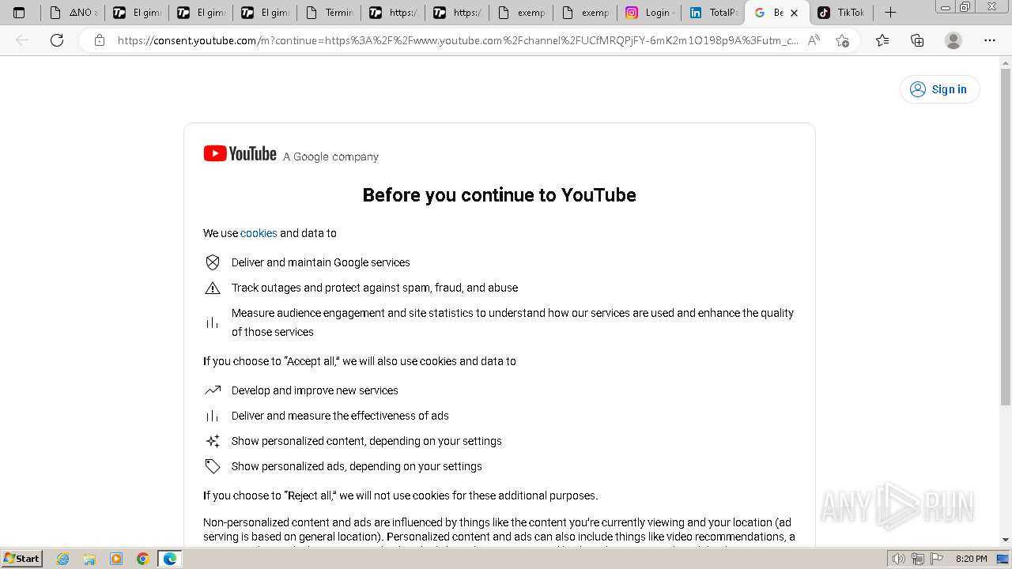Screen dimensions: 1012x569
Task: Click 'Track outages and protect against spam' line
Action: [375, 288]
